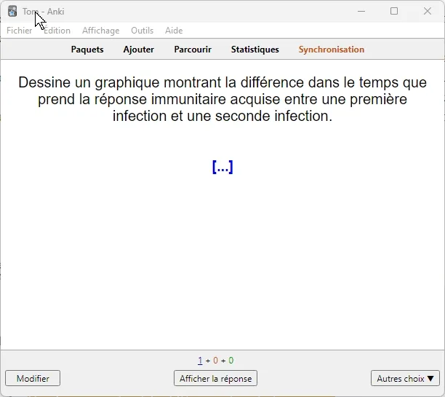Click Ajouter to add a card
The image size is (445, 397).
(138, 50)
